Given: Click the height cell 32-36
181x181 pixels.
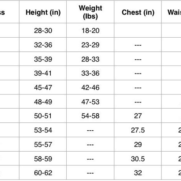Looking at the screenshot, I should pos(43,45).
